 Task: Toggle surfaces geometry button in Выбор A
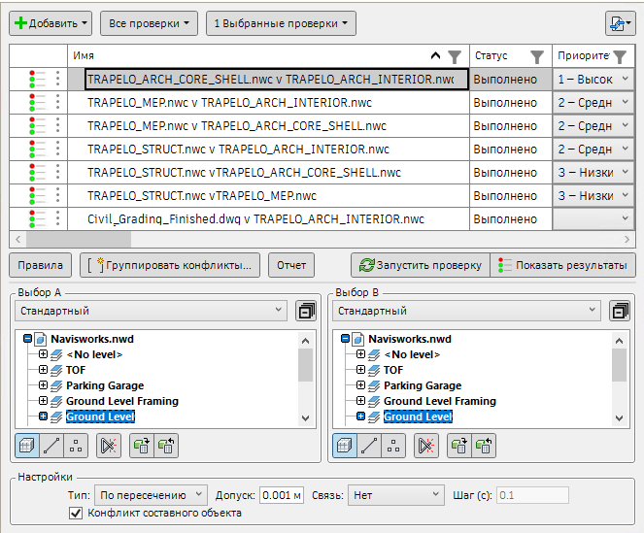coord(27,446)
